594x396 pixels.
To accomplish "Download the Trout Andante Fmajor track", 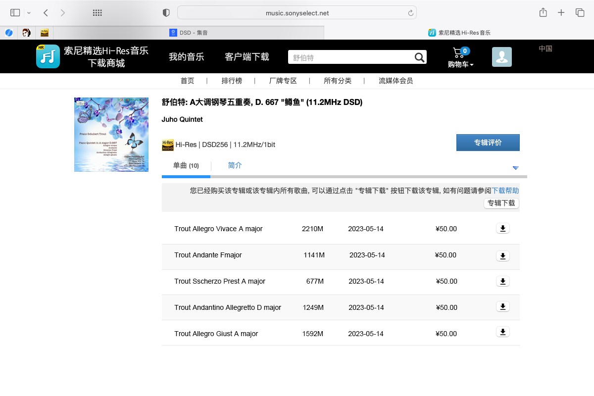I will 502,255.
